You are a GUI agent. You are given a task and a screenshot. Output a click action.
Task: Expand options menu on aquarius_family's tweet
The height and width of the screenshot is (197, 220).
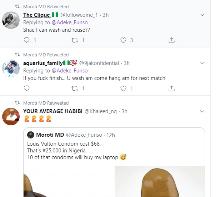coord(202,63)
